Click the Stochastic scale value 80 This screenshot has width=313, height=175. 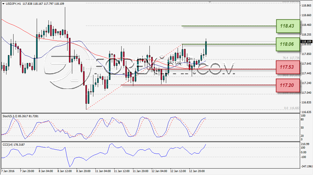[x=302, y=120]
